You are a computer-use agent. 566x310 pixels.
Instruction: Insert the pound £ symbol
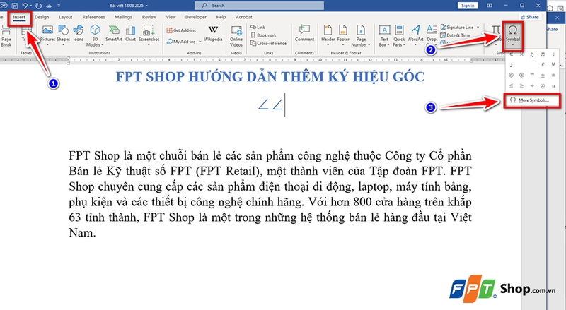(x=543, y=65)
